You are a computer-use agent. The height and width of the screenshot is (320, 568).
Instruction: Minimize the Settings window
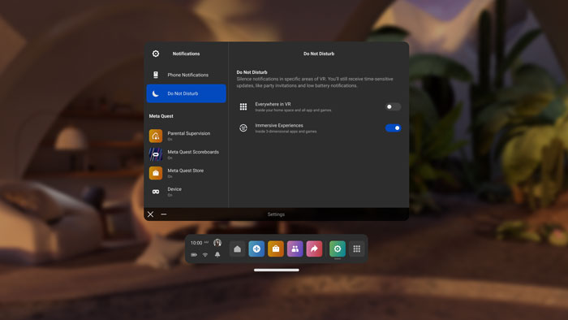(164, 214)
